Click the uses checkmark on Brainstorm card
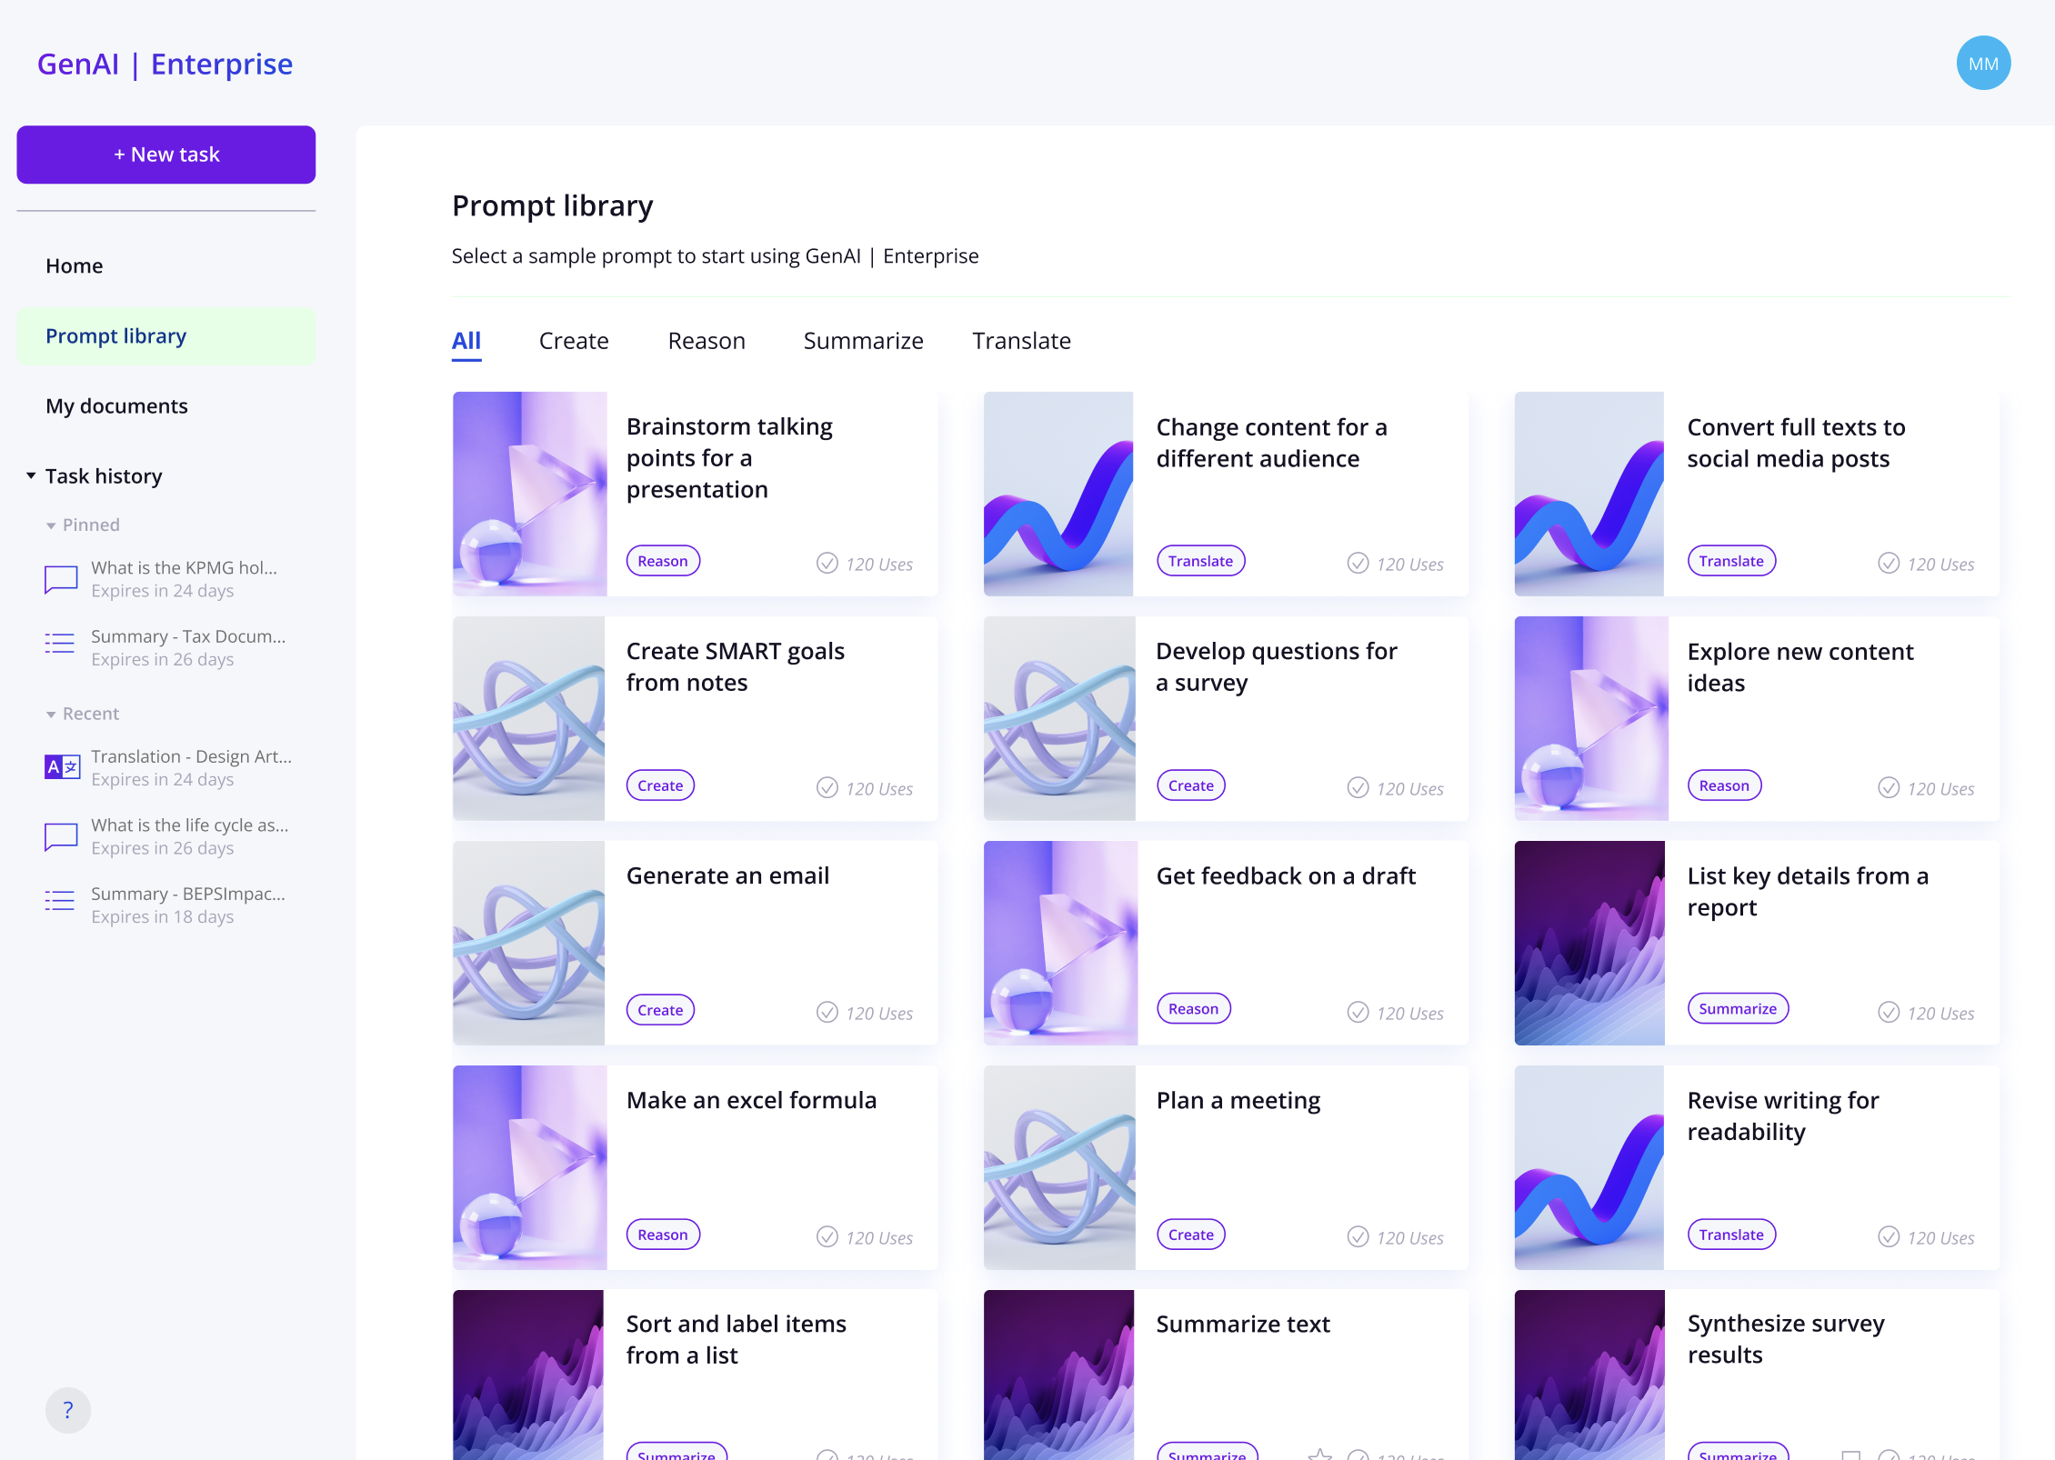The width and height of the screenshot is (2055, 1460). click(827, 564)
